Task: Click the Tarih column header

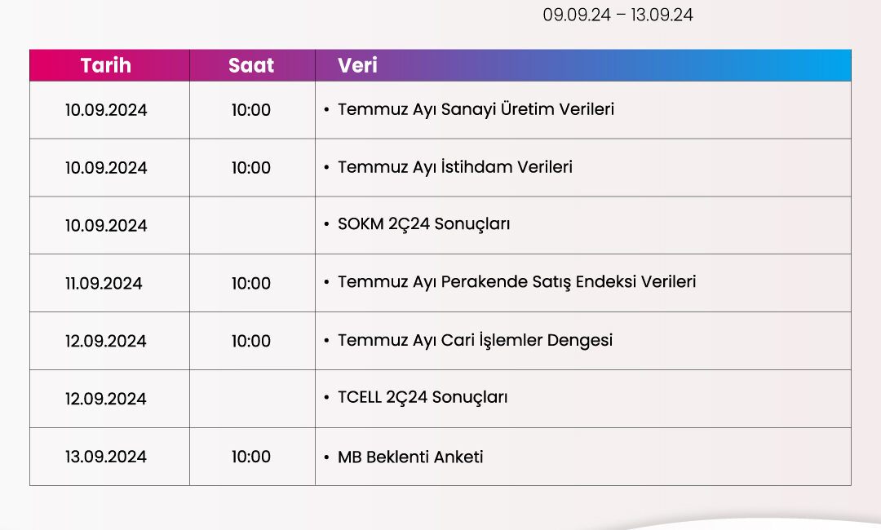Action: tap(105, 66)
